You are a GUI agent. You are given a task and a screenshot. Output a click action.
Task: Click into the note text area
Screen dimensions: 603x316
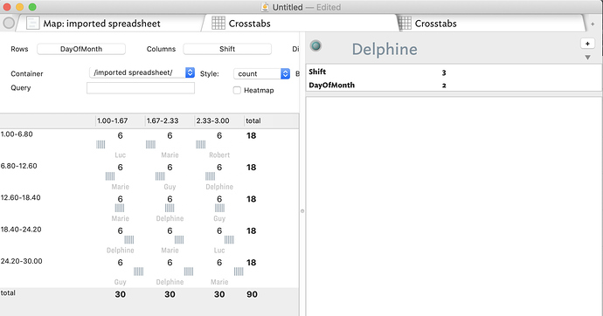454,206
